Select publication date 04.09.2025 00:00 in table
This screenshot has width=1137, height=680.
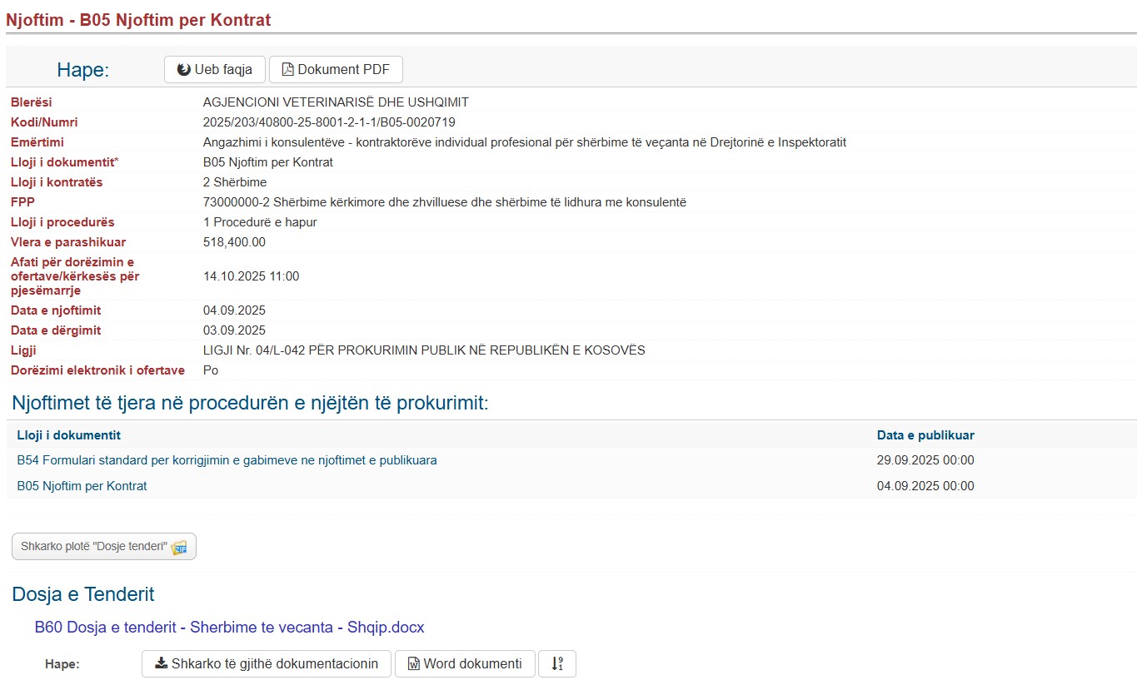tap(925, 486)
